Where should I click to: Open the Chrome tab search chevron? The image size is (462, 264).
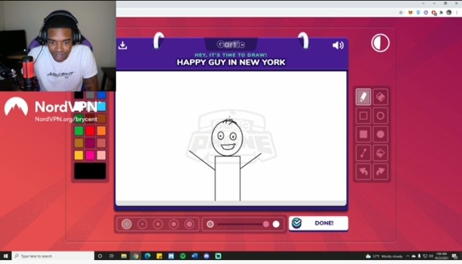(423, 4)
